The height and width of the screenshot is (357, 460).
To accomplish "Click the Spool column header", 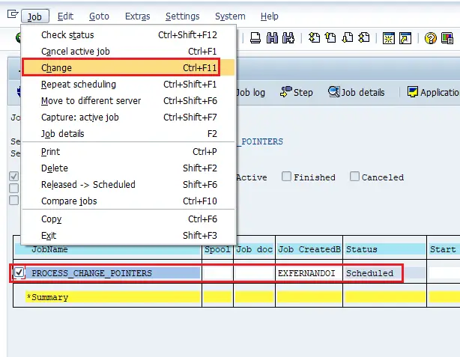I will 217,249.
